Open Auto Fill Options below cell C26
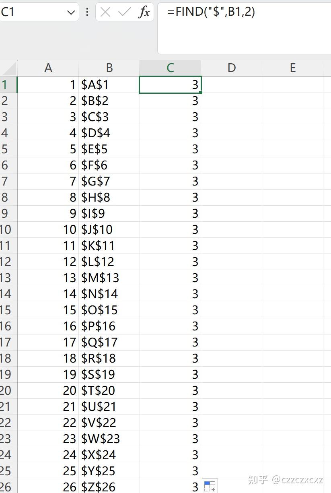This screenshot has height=493, width=331. coord(210,486)
